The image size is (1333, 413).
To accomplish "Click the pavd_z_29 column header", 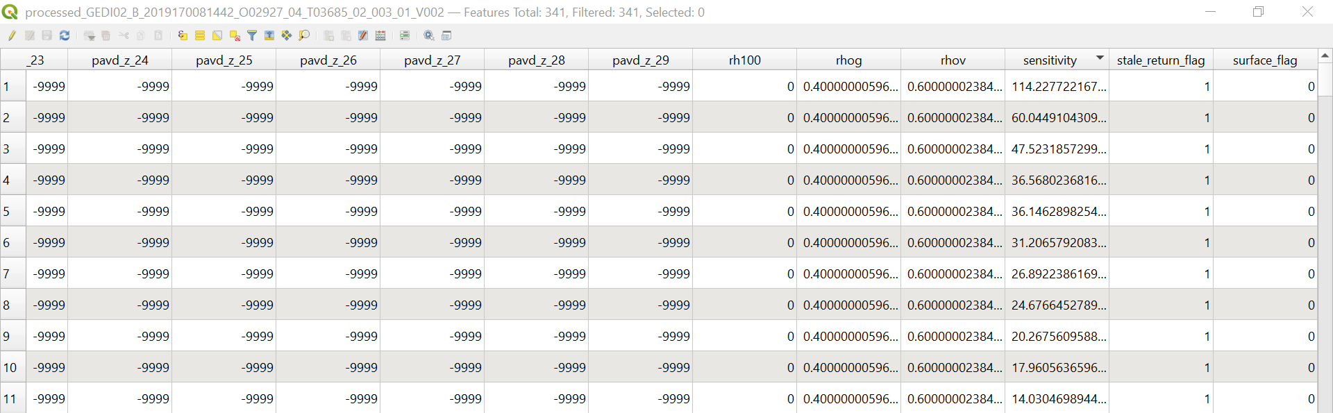I will click(x=641, y=60).
